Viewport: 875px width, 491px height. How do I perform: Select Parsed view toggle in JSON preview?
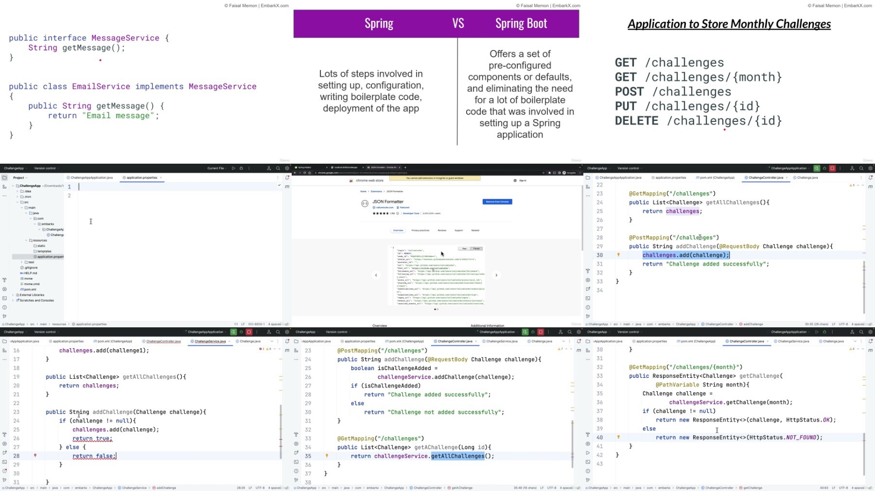[x=476, y=249]
